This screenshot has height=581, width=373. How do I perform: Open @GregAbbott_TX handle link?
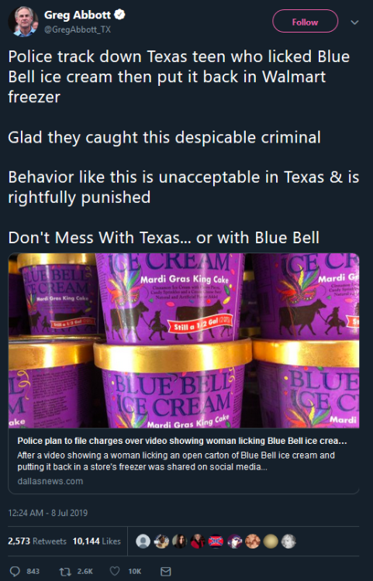77,29
